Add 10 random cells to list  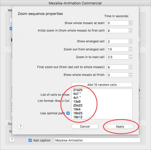click(x=102, y=85)
